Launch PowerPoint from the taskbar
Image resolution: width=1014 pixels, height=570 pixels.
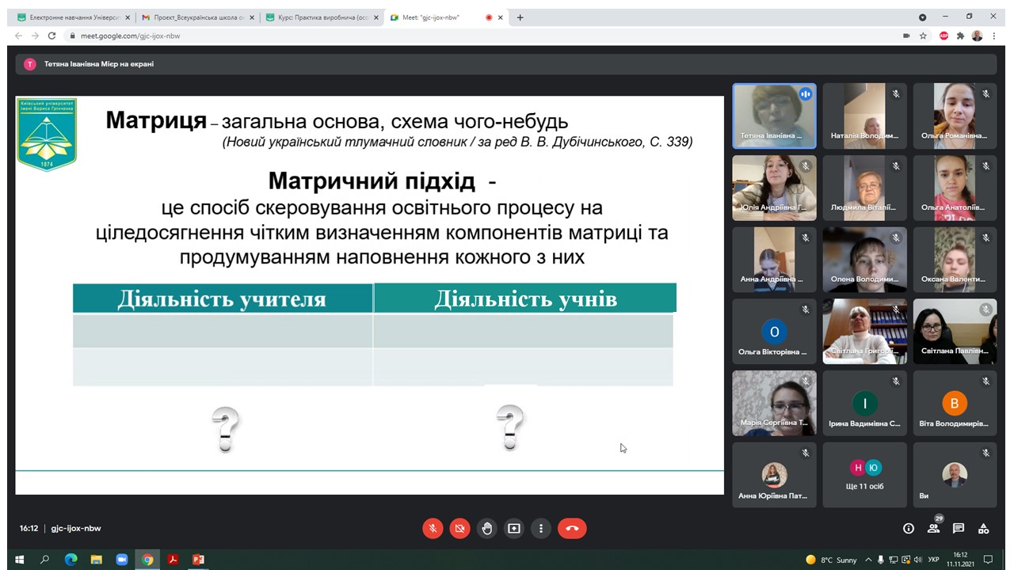click(x=198, y=560)
